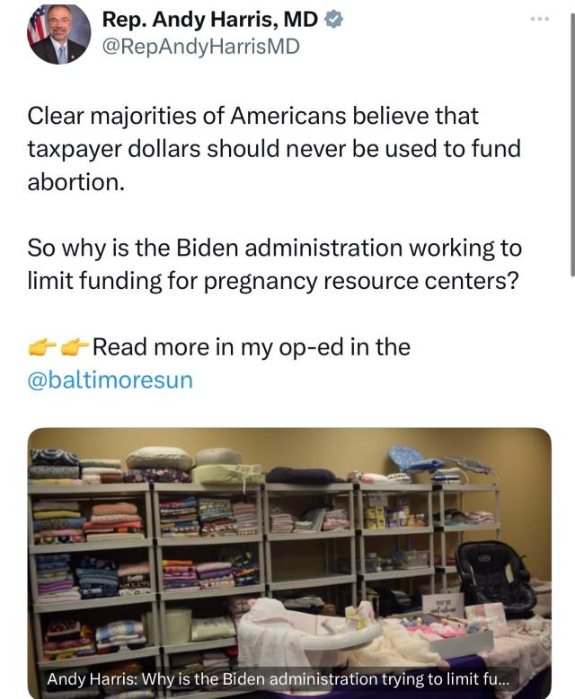Click the vertical scrollbar on the right

(572, 144)
